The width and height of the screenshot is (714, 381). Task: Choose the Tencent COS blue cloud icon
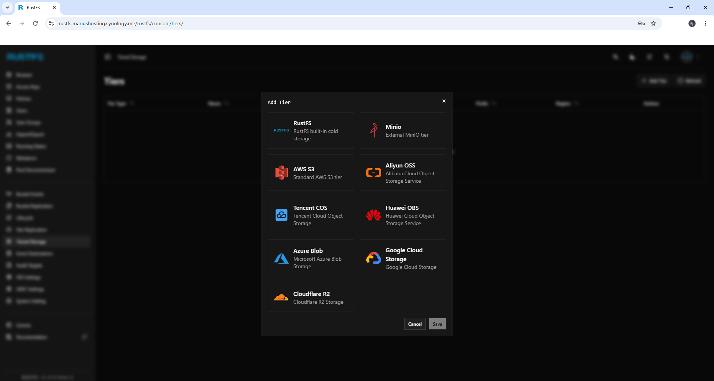pyautogui.click(x=282, y=215)
